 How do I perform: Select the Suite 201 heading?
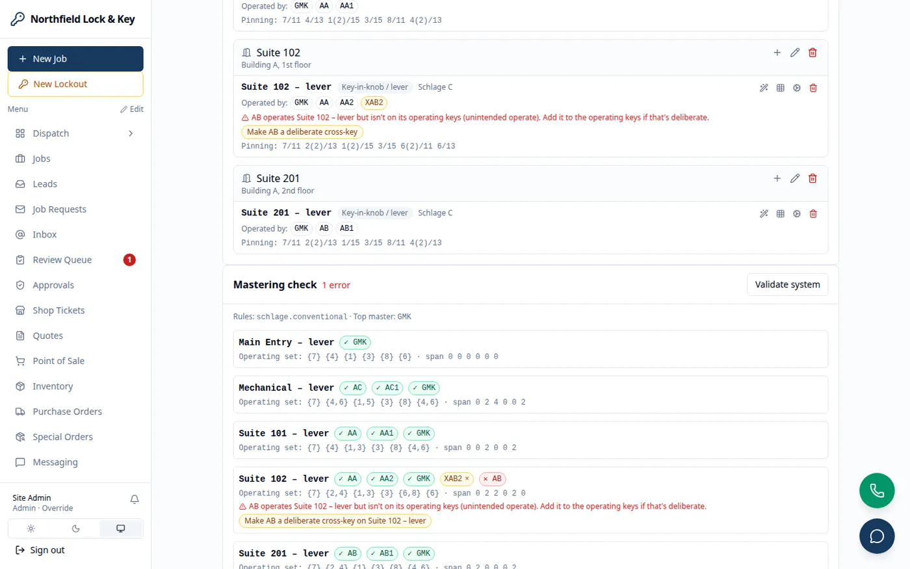click(x=278, y=178)
